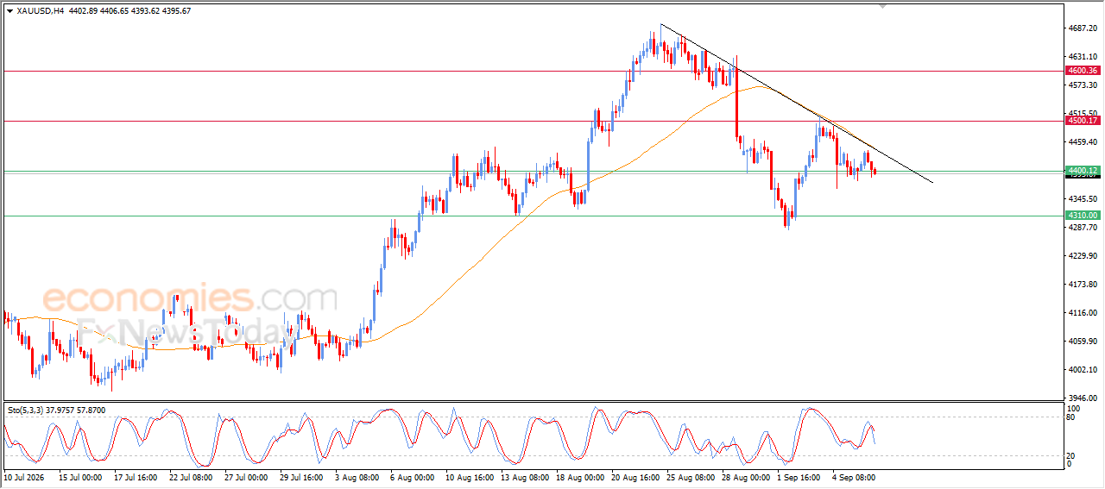The image size is (1105, 489).
Task: Click the 1 Sep 16:00 date label
Action: coord(799,476)
